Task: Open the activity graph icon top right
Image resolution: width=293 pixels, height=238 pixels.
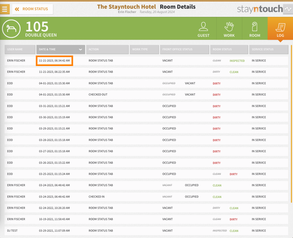Action: tap(288, 9)
